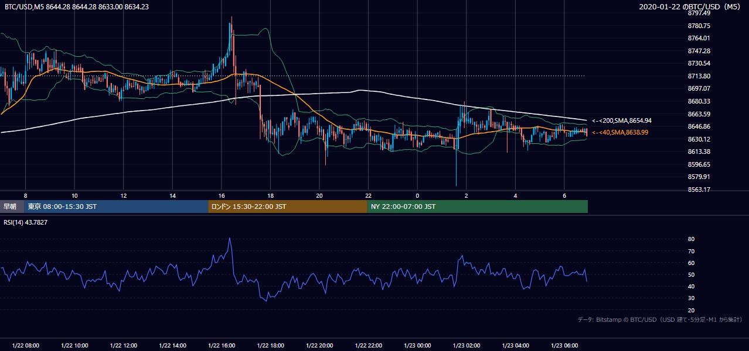Click hour label '18' under the price chart

click(x=270, y=195)
